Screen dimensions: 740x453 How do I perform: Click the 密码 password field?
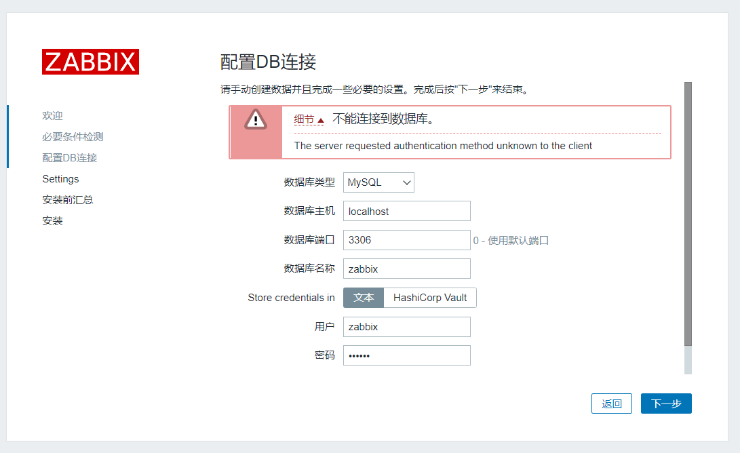tap(406, 355)
